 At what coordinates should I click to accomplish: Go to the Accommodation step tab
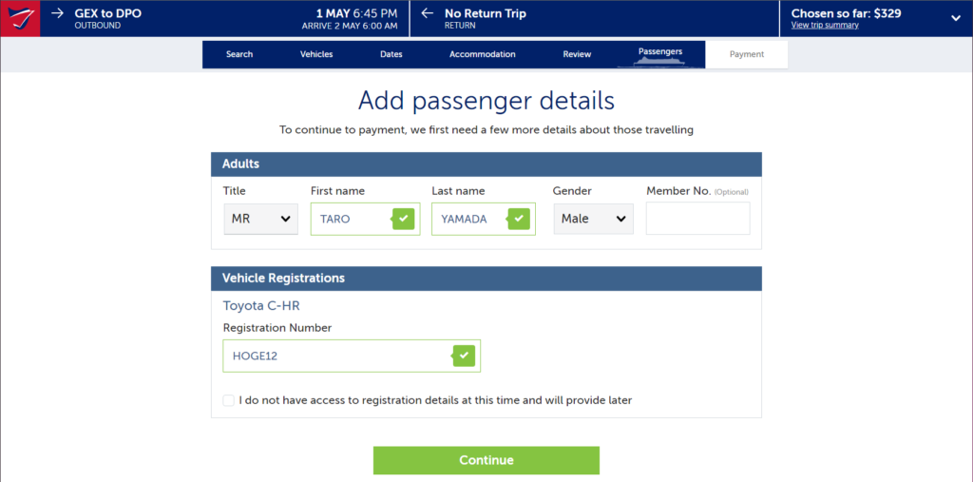point(482,54)
